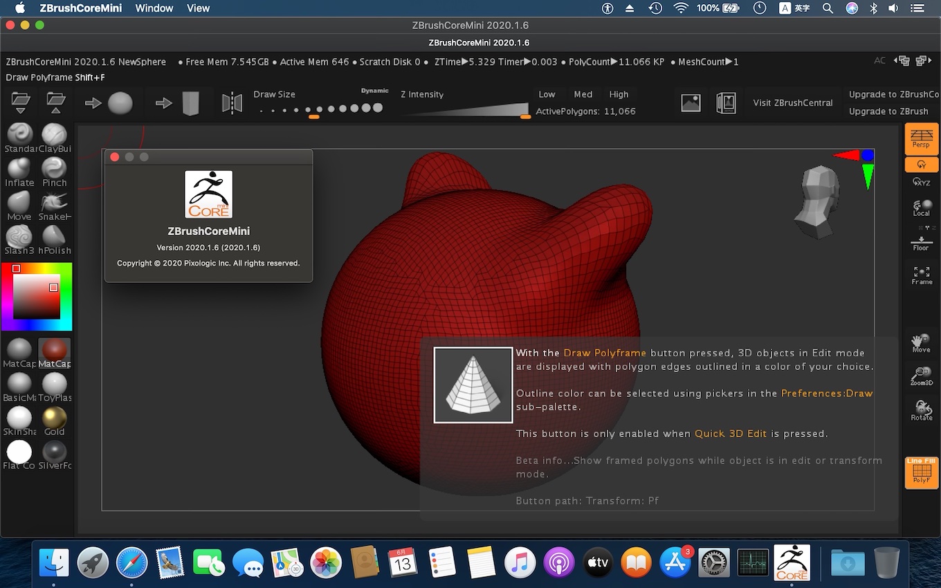Choose the BasicMaterial sphere
941x588 pixels.
coord(19,387)
